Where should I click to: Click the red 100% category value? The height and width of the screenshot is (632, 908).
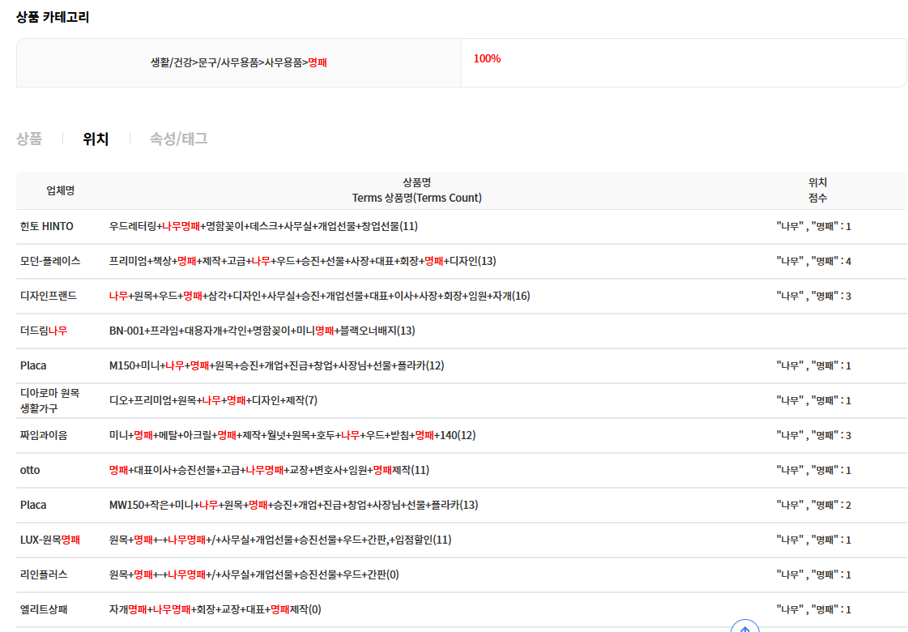487,58
